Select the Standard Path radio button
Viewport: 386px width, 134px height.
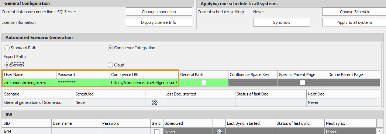pyautogui.click(x=7, y=48)
